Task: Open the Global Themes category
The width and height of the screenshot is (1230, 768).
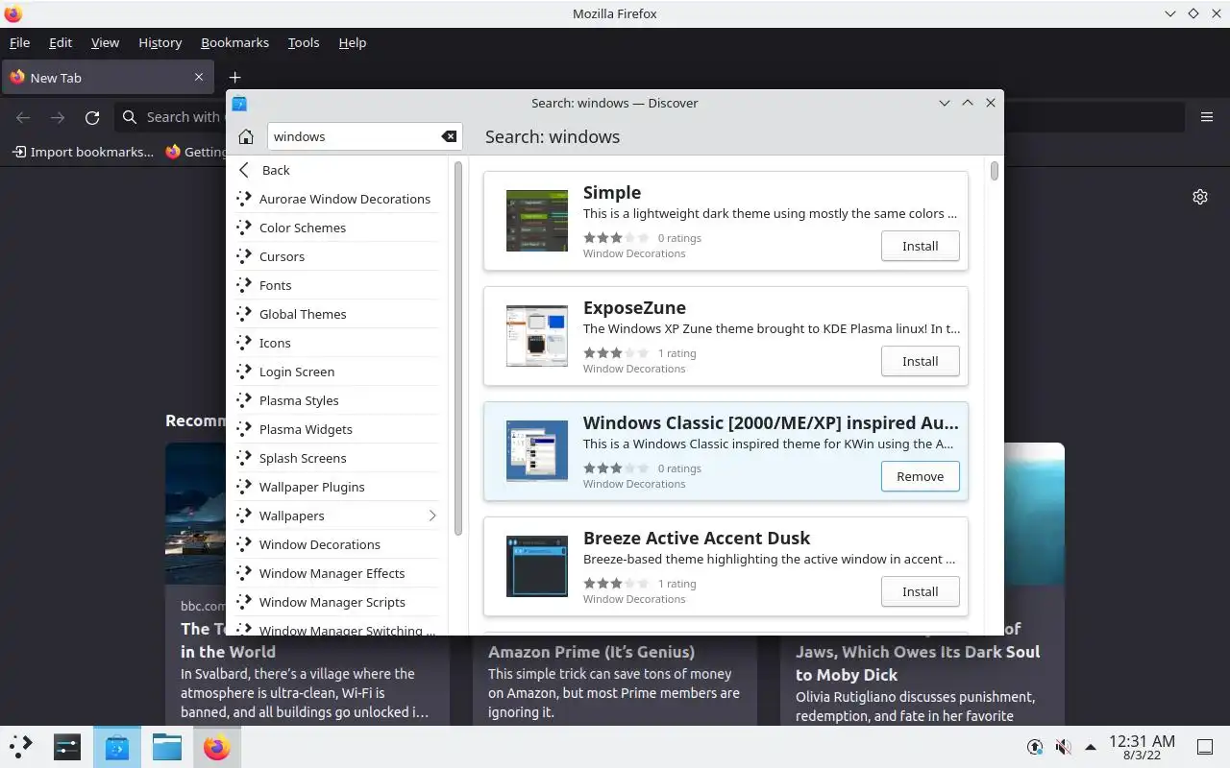Action: (337, 314)
